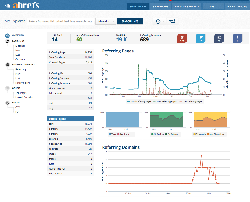The image size is (250, 202).
Task: Click the redirect count 29
Action: click(91, 149)
